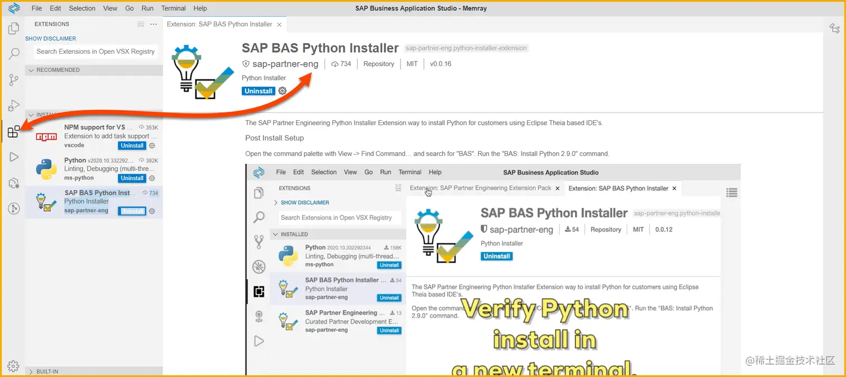This screenshot has width=846, height=377.
Task: Click the download count 734 on detail page
Action: click(341, 64)
